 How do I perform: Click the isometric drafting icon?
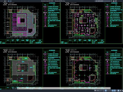109,90
